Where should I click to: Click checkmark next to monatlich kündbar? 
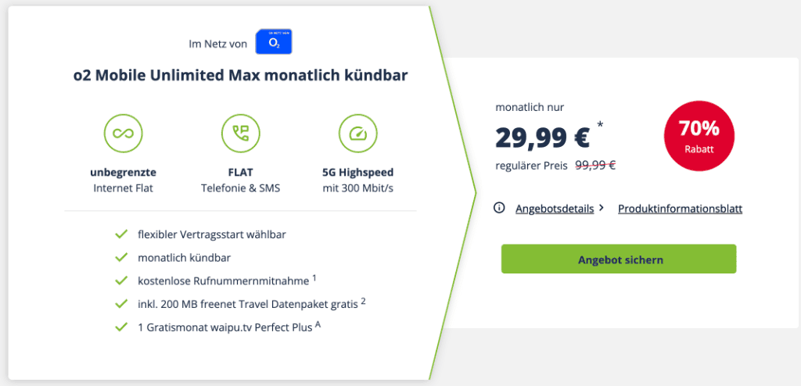121,258
